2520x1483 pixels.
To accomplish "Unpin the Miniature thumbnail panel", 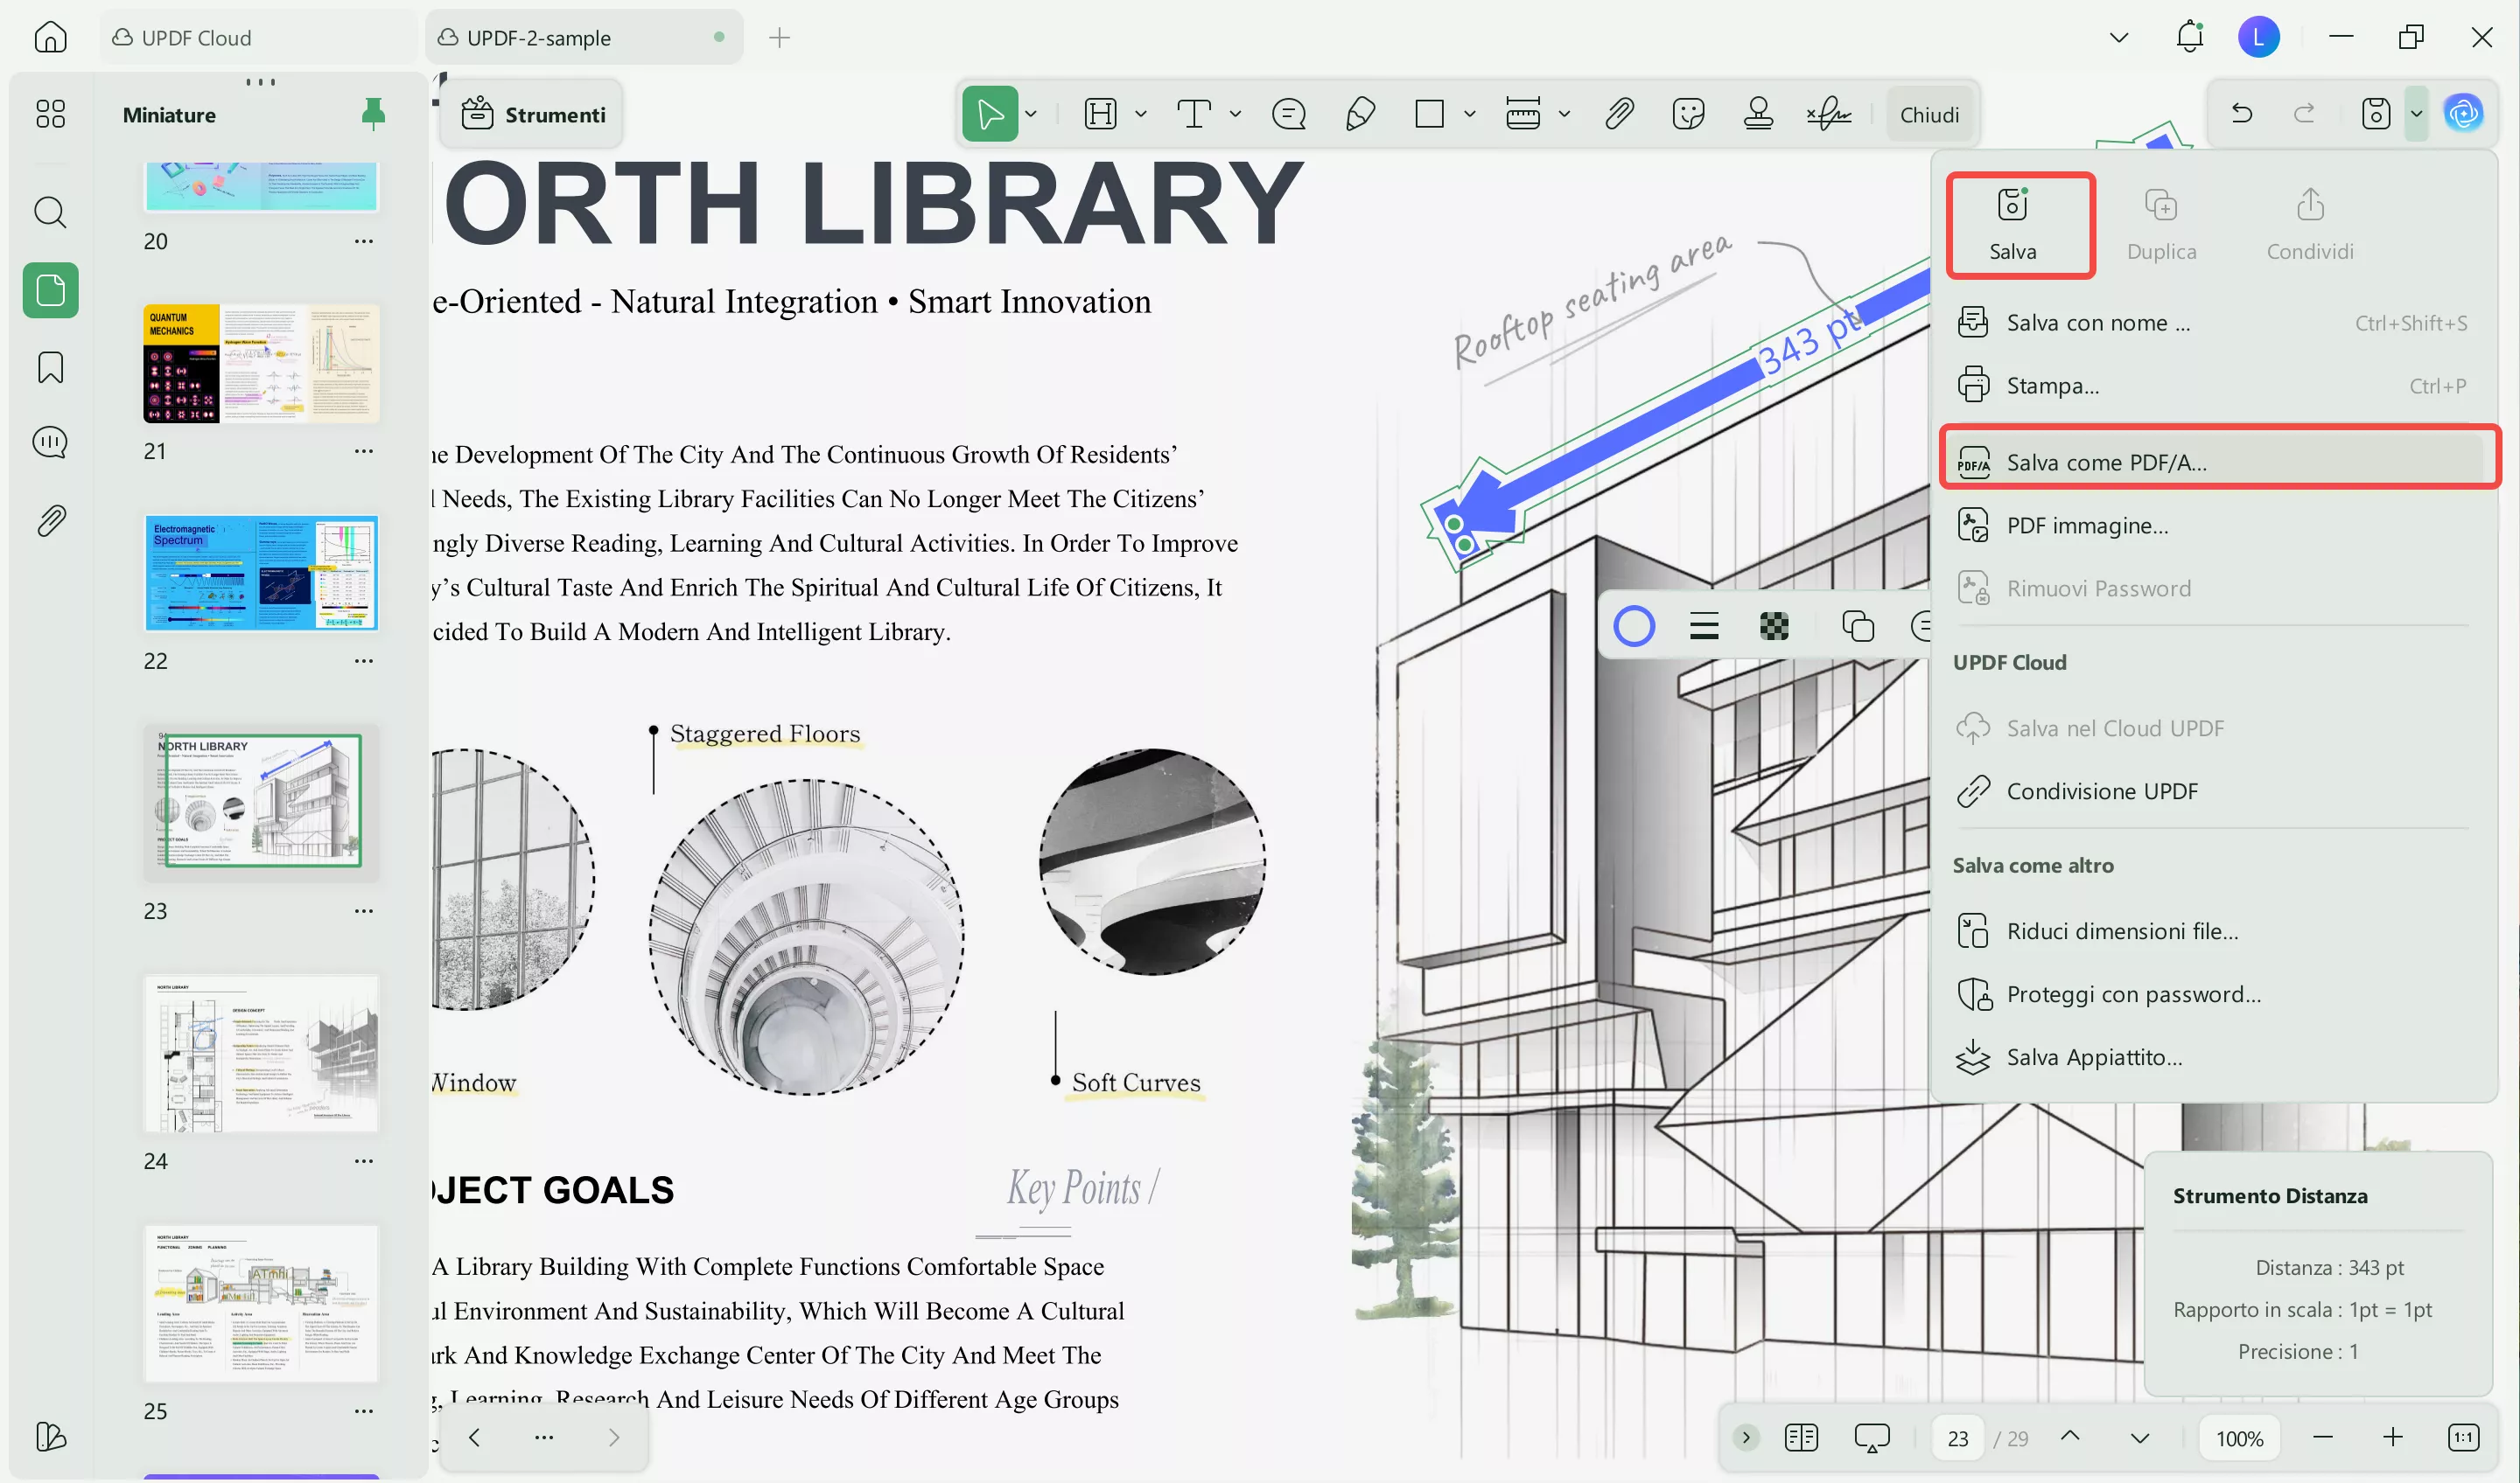I will click(x=373, y=114).
